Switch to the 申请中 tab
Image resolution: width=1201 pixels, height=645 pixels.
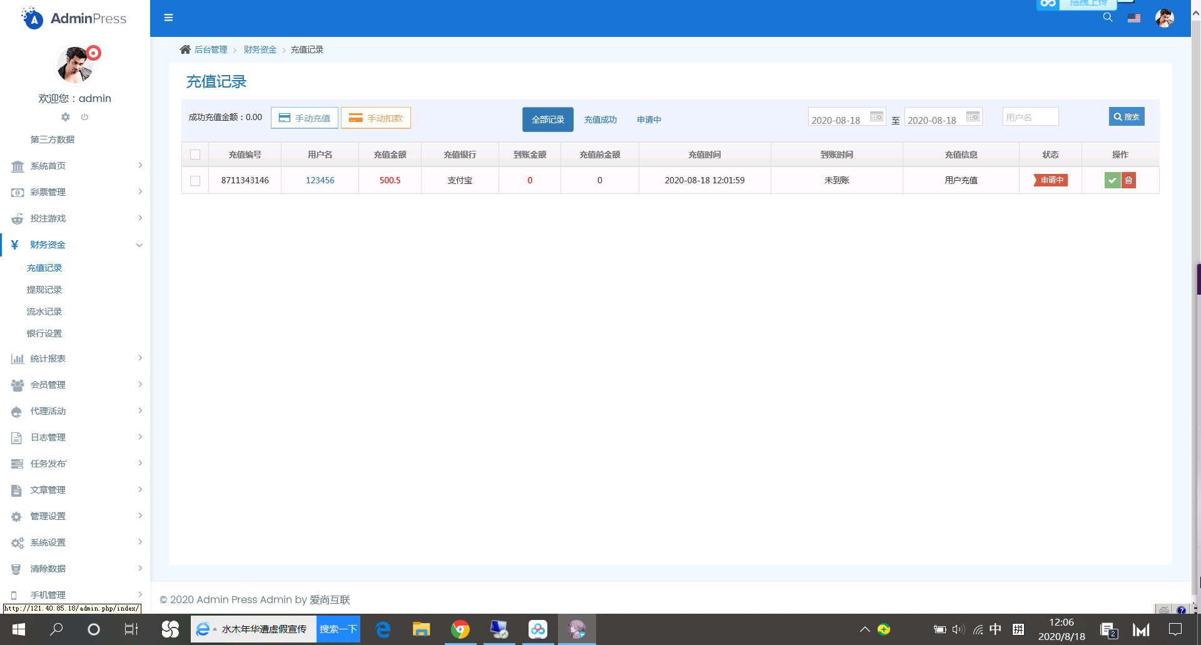(649, 119)
